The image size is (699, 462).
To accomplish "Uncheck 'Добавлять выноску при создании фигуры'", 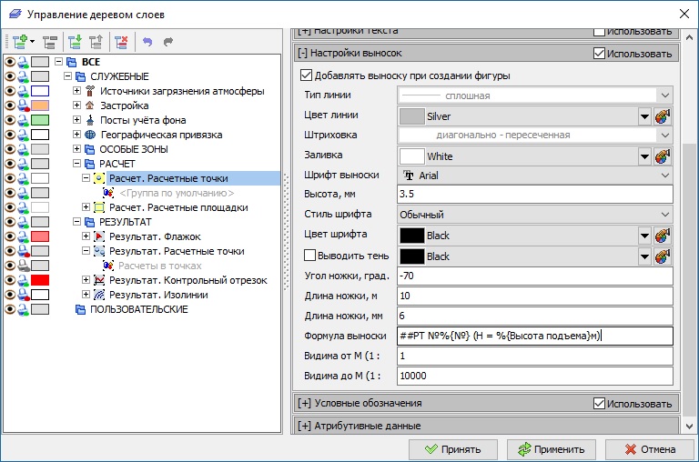I will 307,75.
